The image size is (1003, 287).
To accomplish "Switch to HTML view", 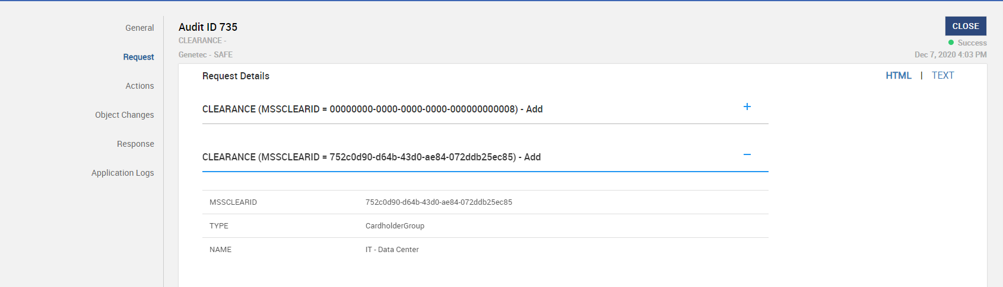I will (898, 75).
